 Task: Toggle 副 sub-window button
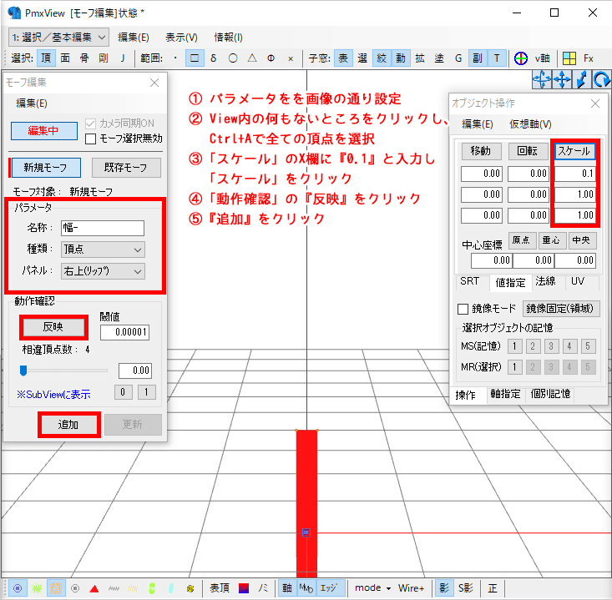pos(478,58)
